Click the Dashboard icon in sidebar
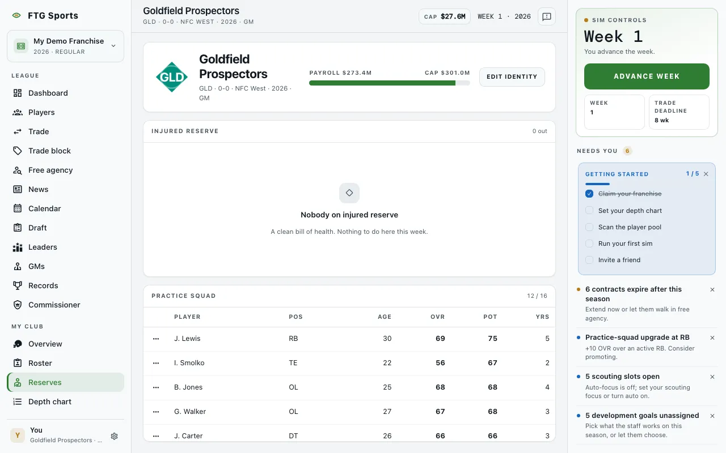The image size is (726, 453). click(x=18, y=93)
